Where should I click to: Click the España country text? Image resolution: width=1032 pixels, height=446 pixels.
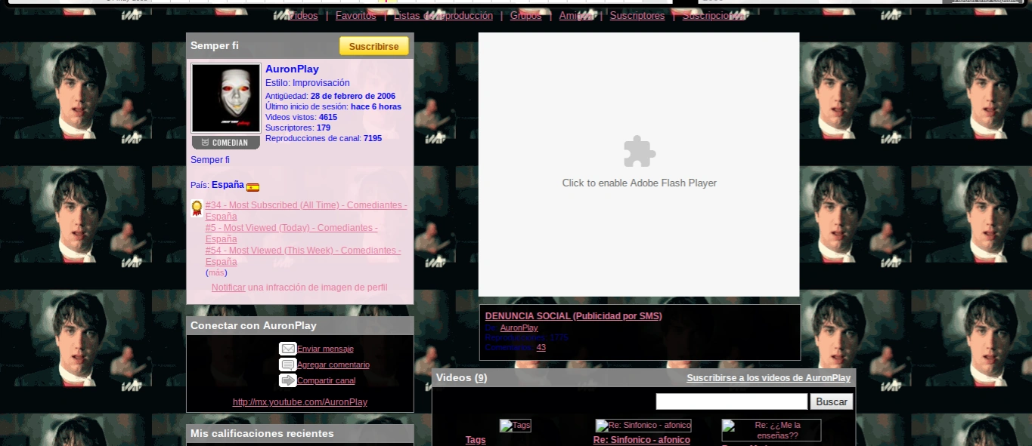(x=228, y=185)
